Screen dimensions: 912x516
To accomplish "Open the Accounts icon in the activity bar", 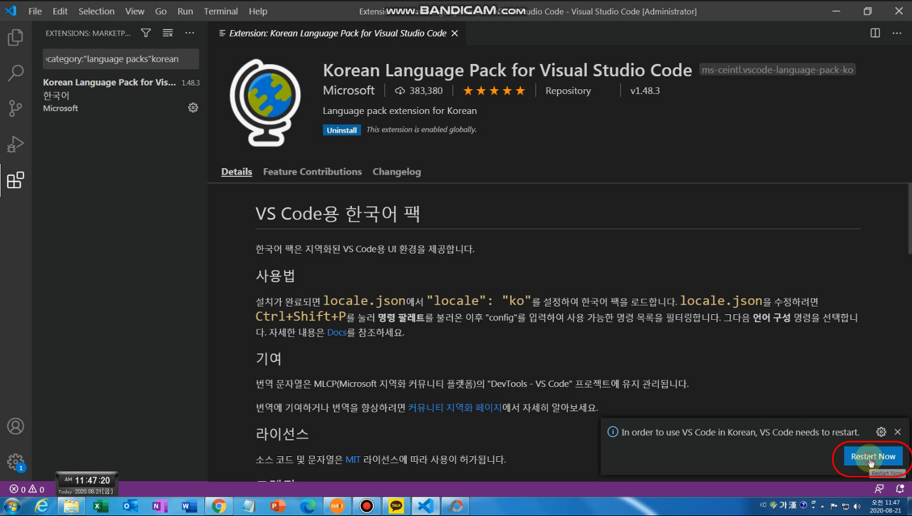I will tap(16, 426).
